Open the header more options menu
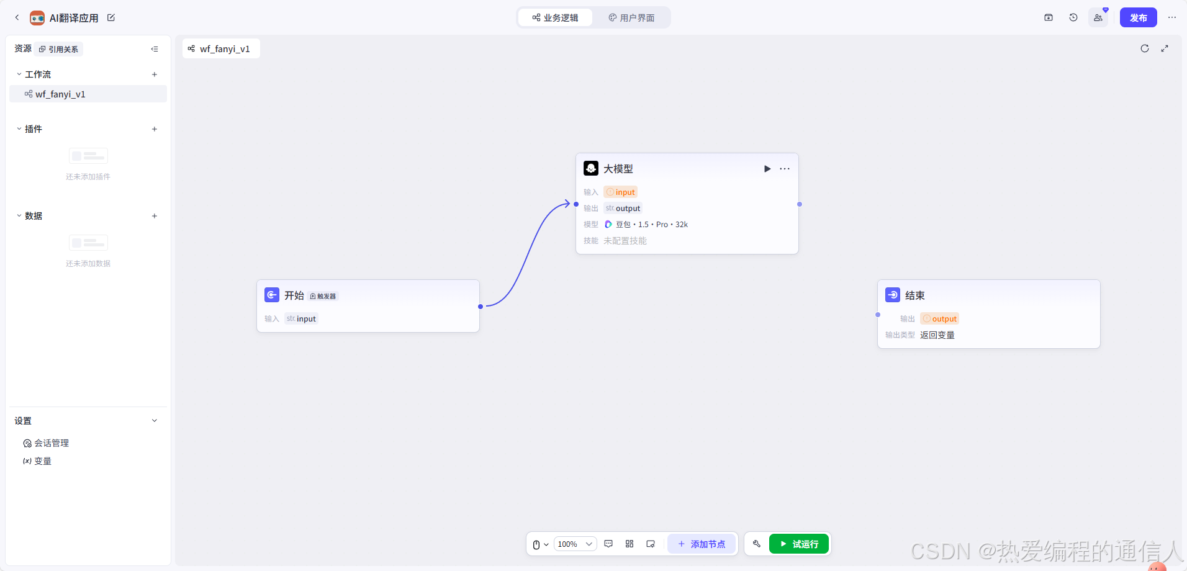This screenshot has height=571, width=1187. pos(1172,17)
